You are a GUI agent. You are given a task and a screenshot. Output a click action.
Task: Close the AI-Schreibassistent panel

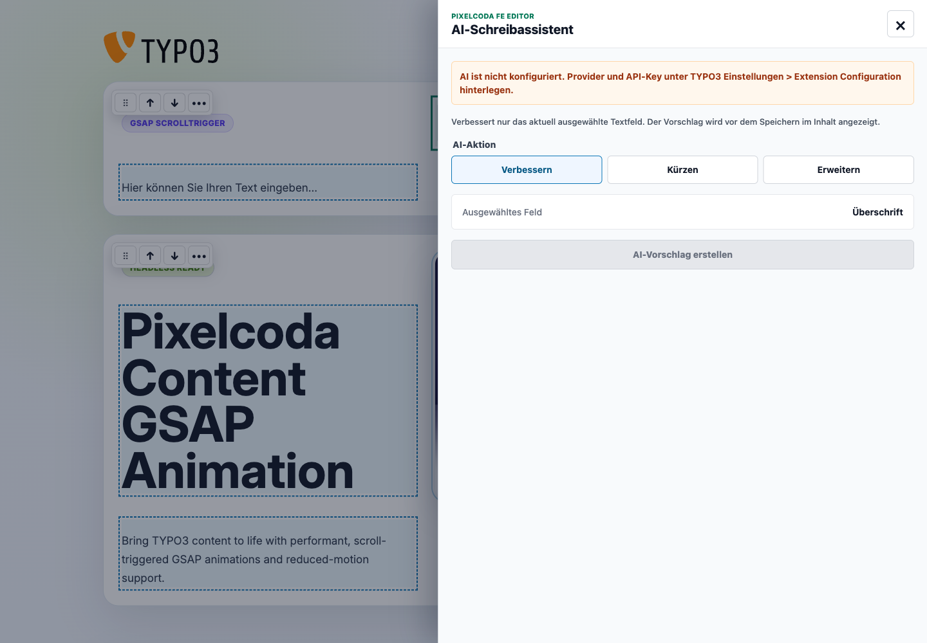[x=900, y=24]
